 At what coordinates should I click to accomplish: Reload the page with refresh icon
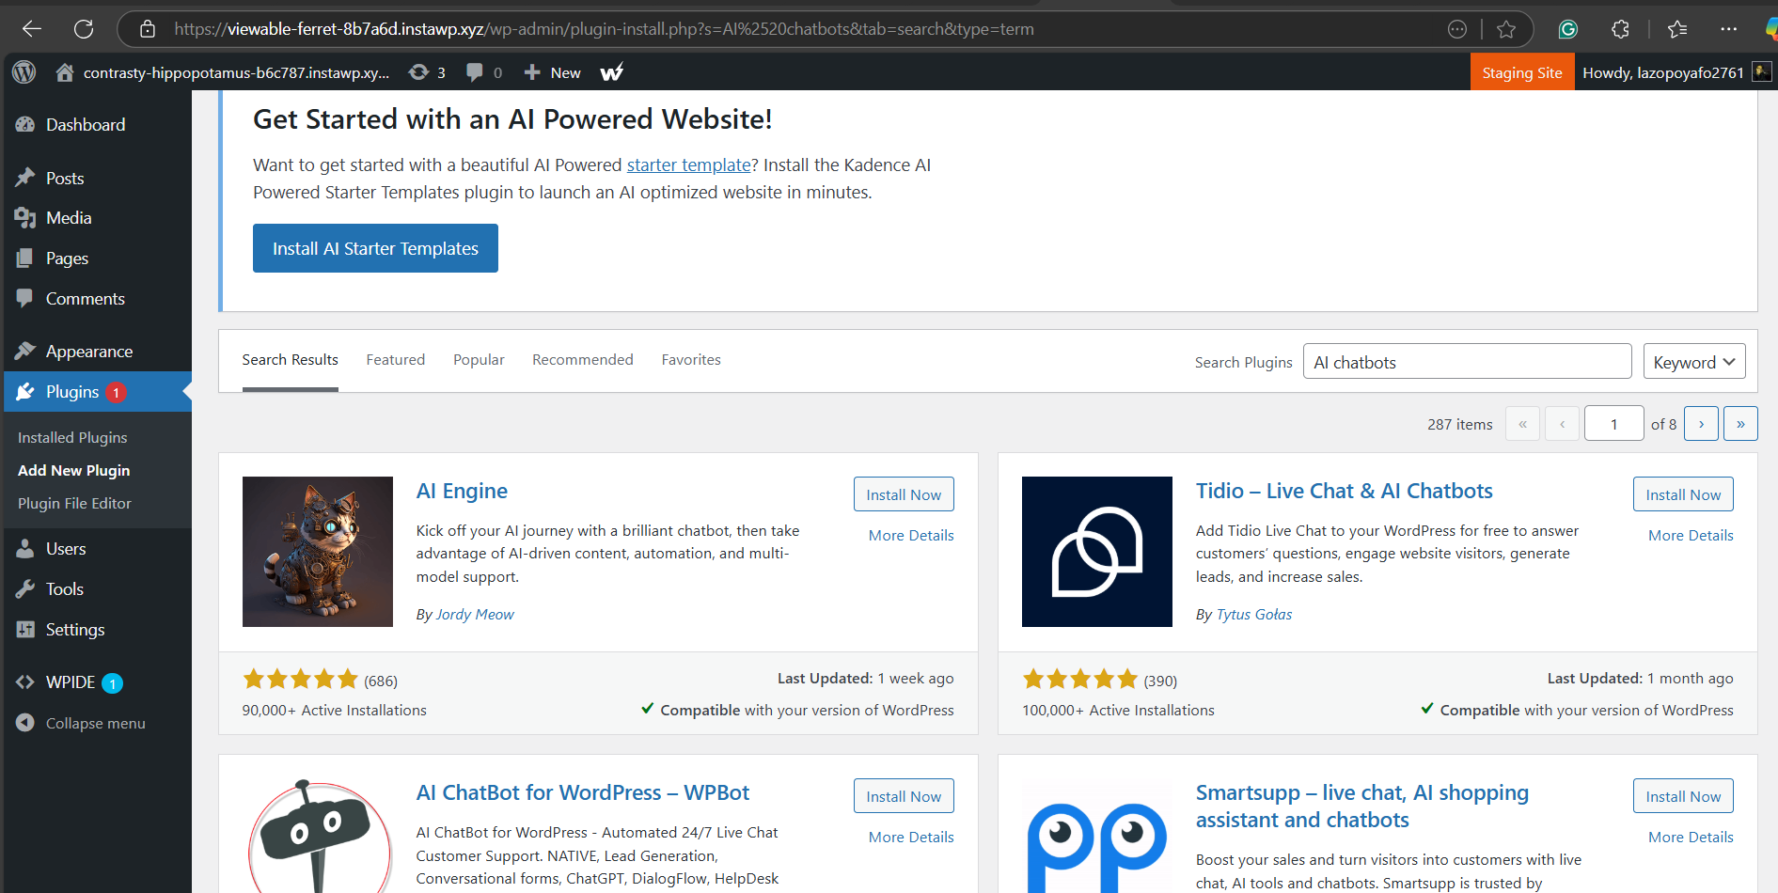84,29
